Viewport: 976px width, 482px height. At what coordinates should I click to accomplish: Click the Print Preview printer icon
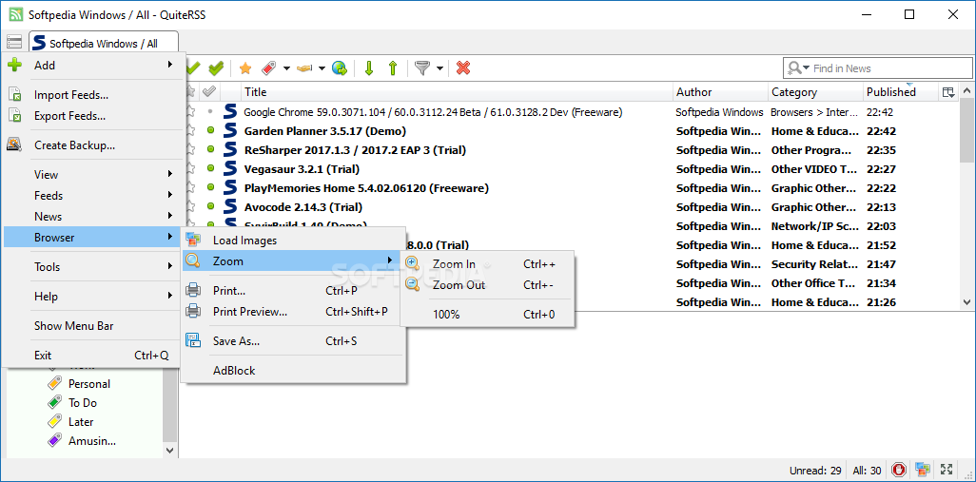coord(193,311)
